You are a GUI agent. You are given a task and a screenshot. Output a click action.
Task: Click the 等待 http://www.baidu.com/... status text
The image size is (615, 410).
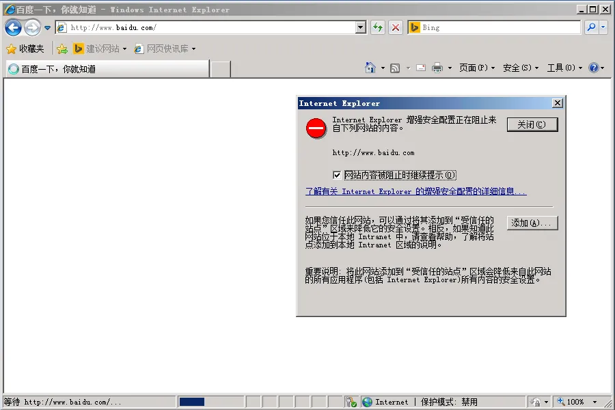(62, 402)
